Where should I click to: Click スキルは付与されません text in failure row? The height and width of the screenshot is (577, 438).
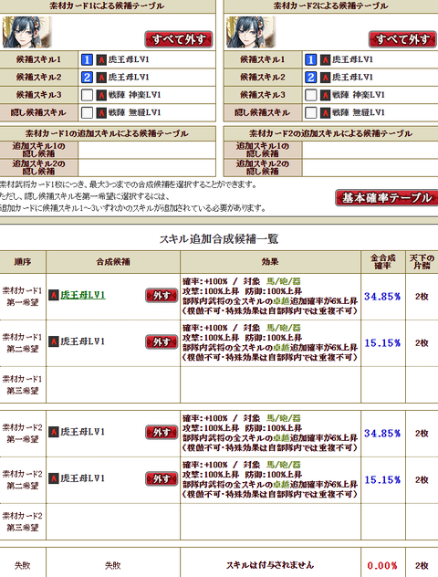270,565
